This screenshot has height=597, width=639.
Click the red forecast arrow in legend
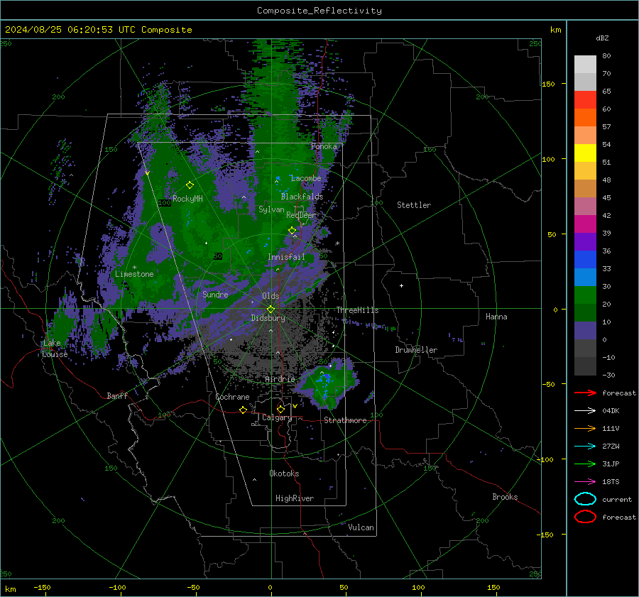(x=585, y=393)
